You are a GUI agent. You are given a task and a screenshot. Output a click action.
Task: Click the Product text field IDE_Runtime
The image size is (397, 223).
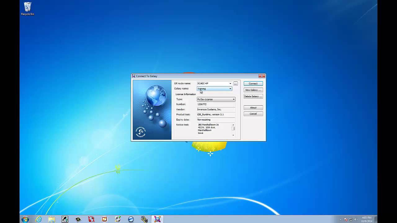tap(216, 115)
